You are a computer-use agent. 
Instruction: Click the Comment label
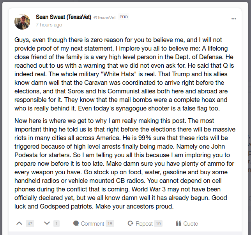click(x=92, y=223)
